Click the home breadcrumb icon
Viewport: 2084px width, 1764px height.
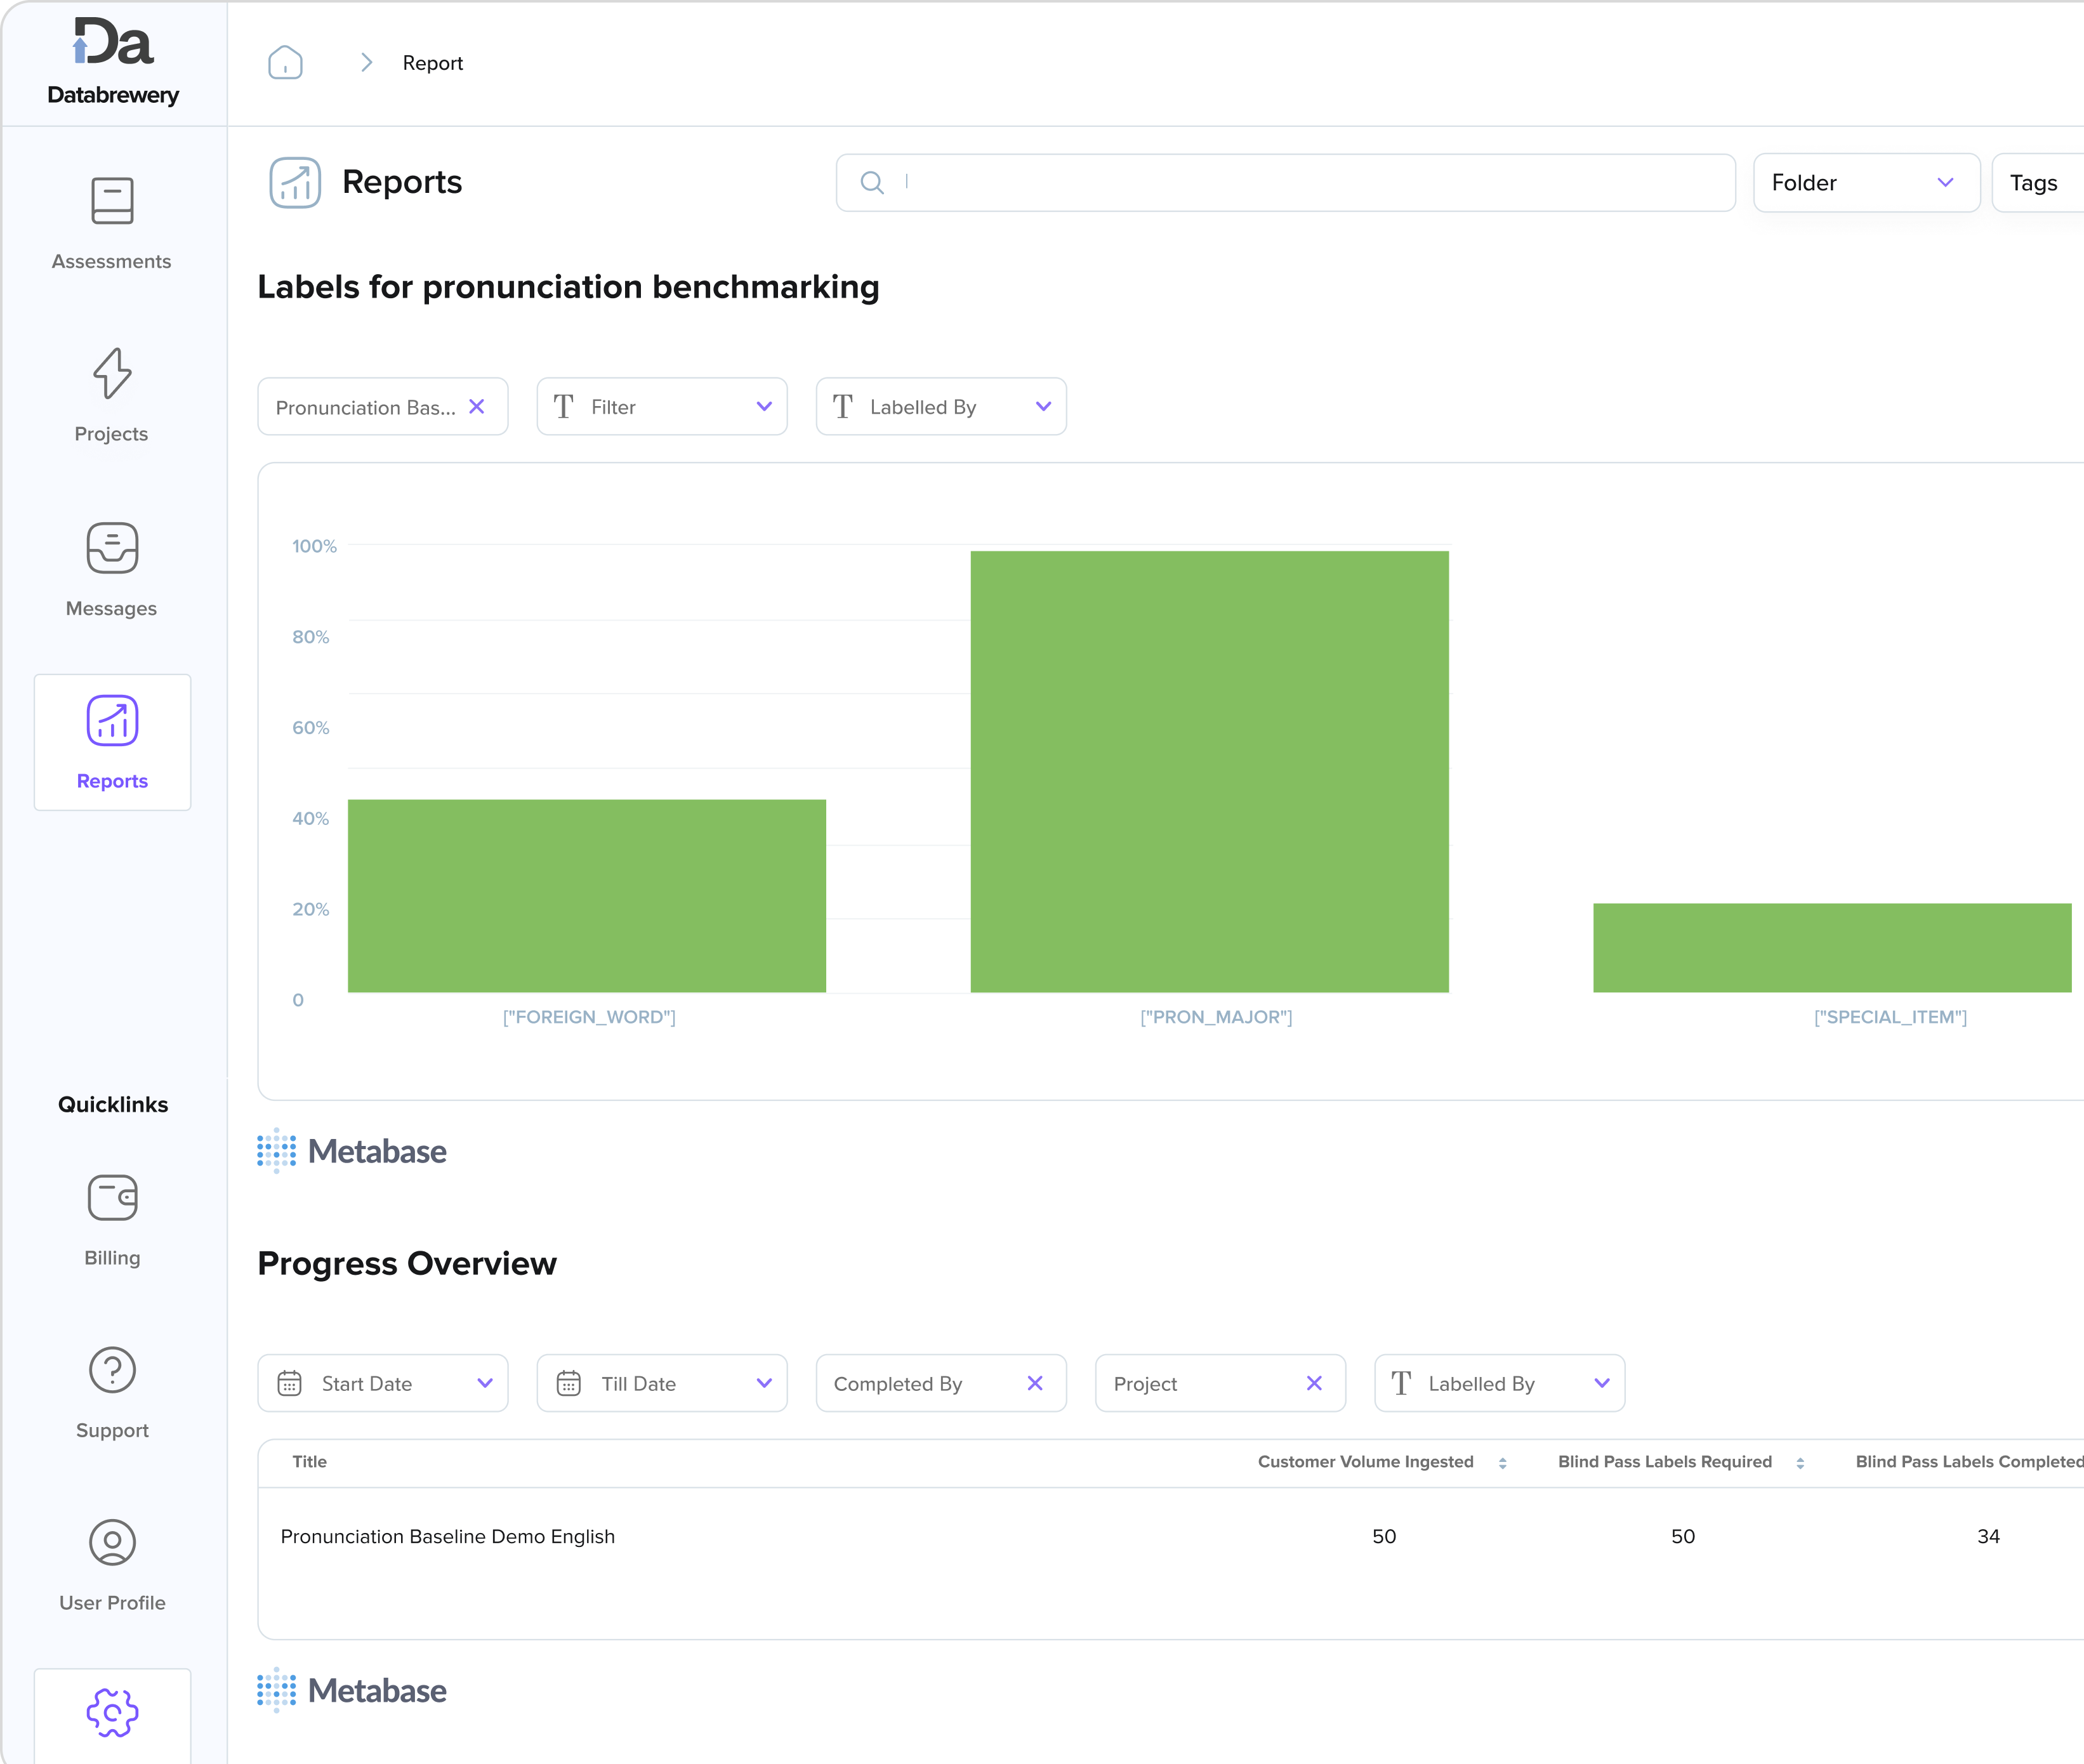click(x=285, y=63)
